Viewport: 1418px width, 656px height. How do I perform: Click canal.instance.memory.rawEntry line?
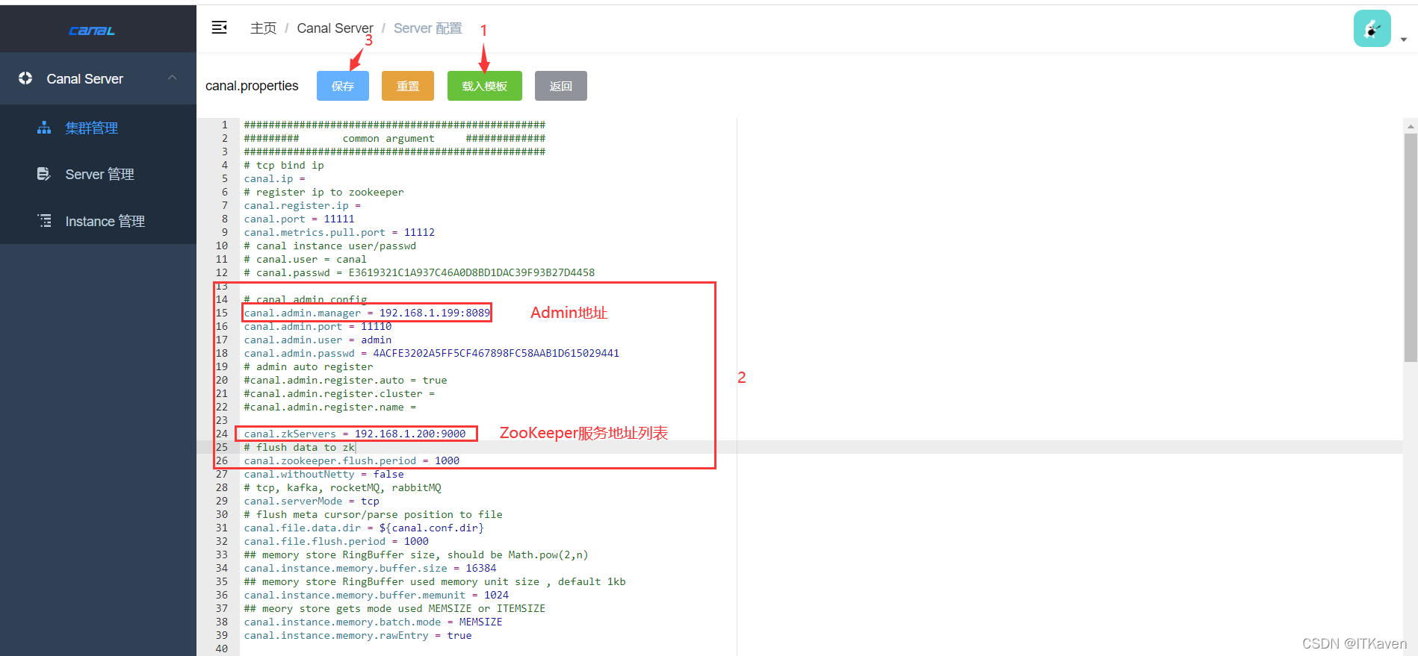click(x=358, y=635)
